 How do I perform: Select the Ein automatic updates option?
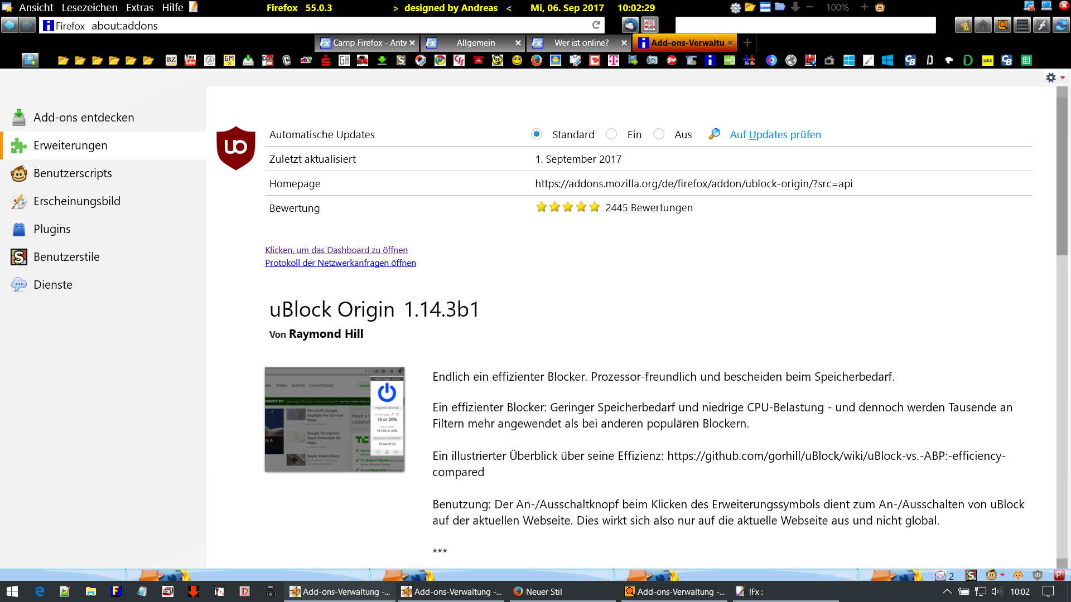pyautogui.click(x=611, y=134)
